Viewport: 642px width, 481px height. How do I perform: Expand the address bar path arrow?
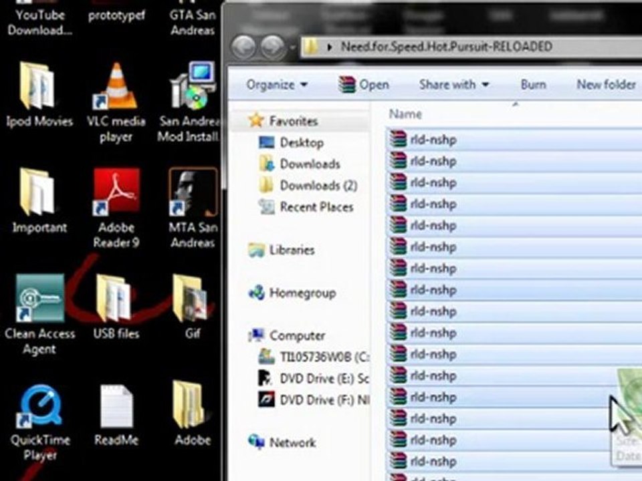pos(330,47)
